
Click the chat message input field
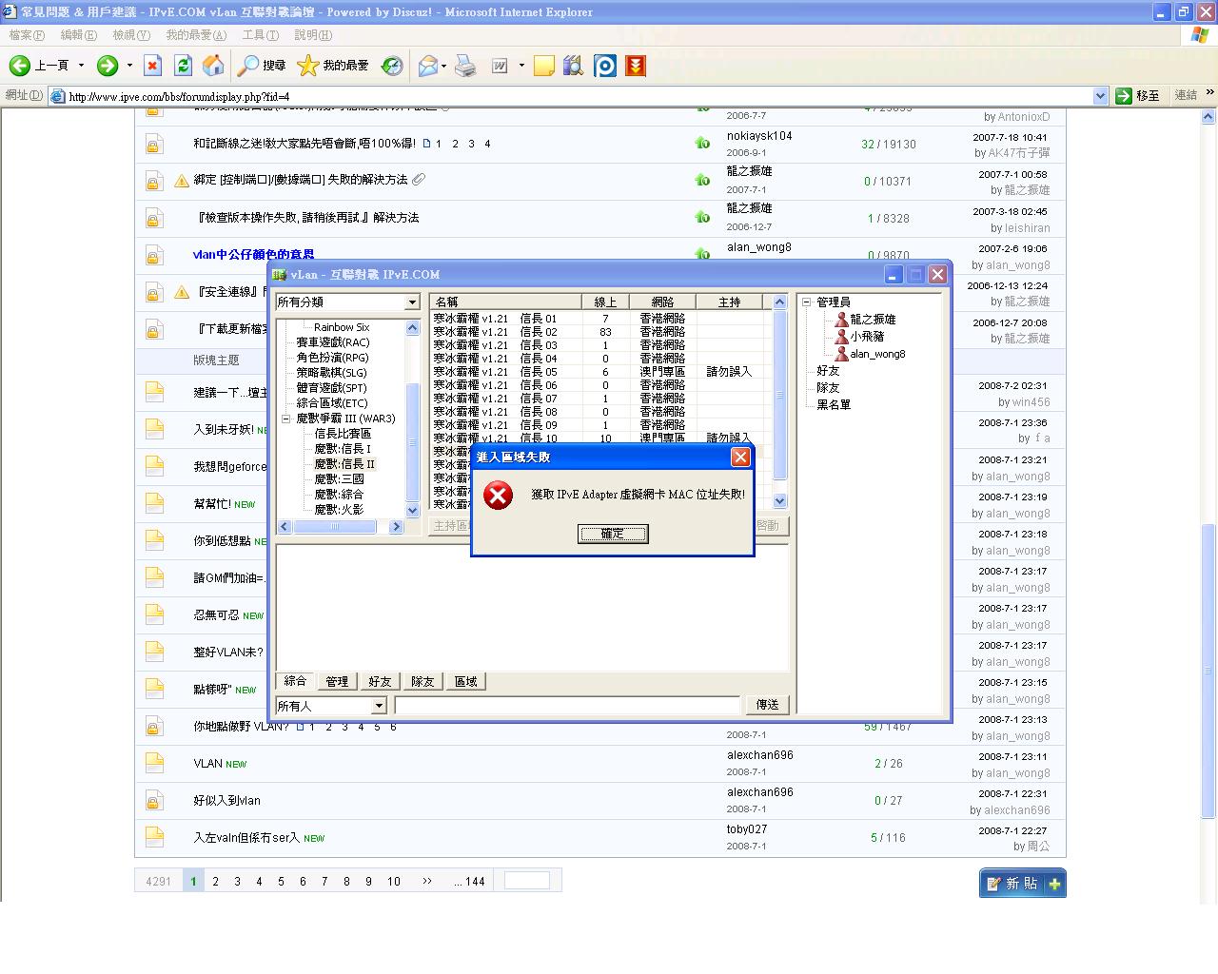tap(567, 706)
